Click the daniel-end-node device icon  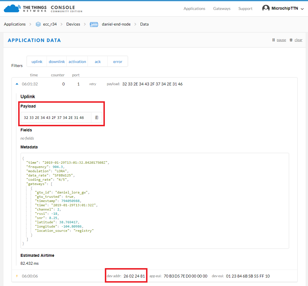[x=94, y=24]
